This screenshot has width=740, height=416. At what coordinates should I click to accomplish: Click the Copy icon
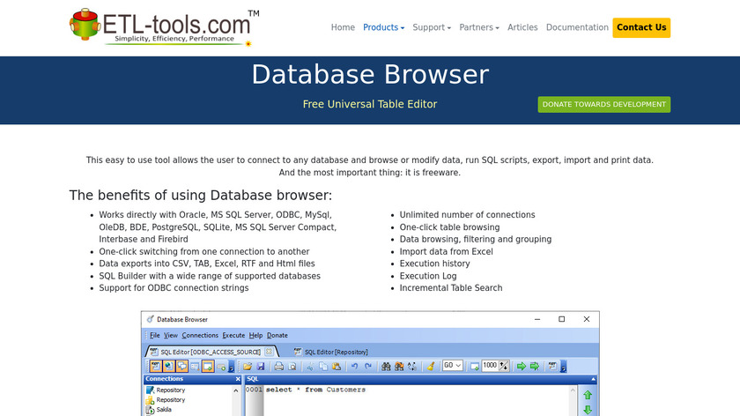click(x=323, y=367)
